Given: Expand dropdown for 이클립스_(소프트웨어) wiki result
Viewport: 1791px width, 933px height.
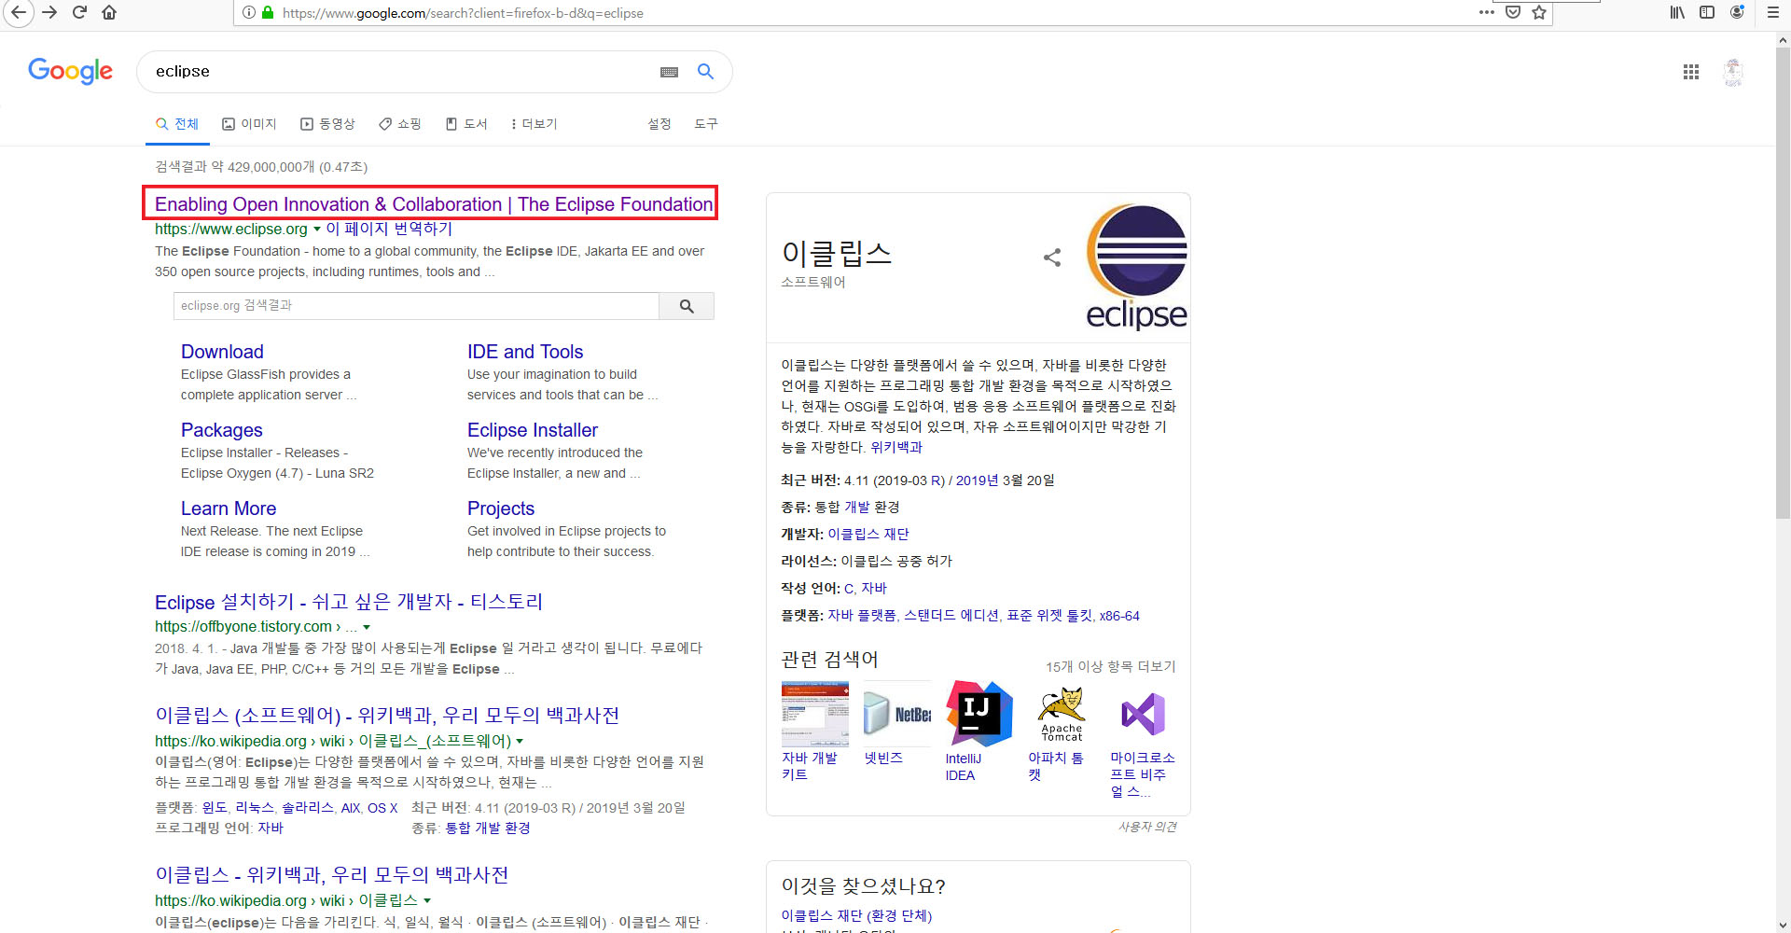Looking at the screenshot, I should [x=520, y=742].
